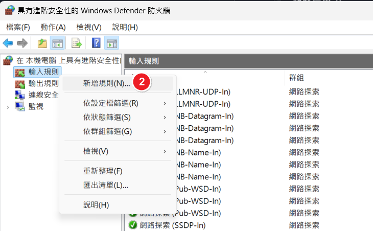Open the 說明(H) menu in menu bar
373x231 pixels.
click(x=125, y=28)
